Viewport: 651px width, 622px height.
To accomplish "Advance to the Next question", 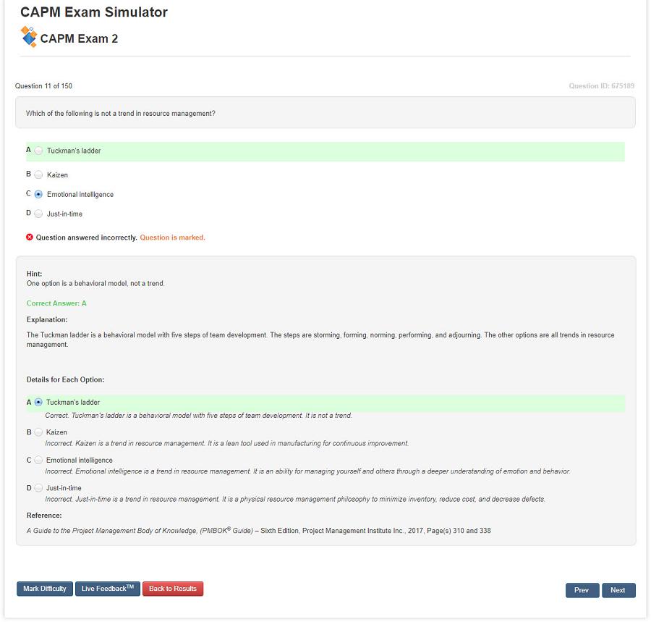I will click(618, 590).
